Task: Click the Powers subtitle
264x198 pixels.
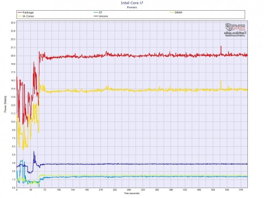Action: tap(132, 7)
